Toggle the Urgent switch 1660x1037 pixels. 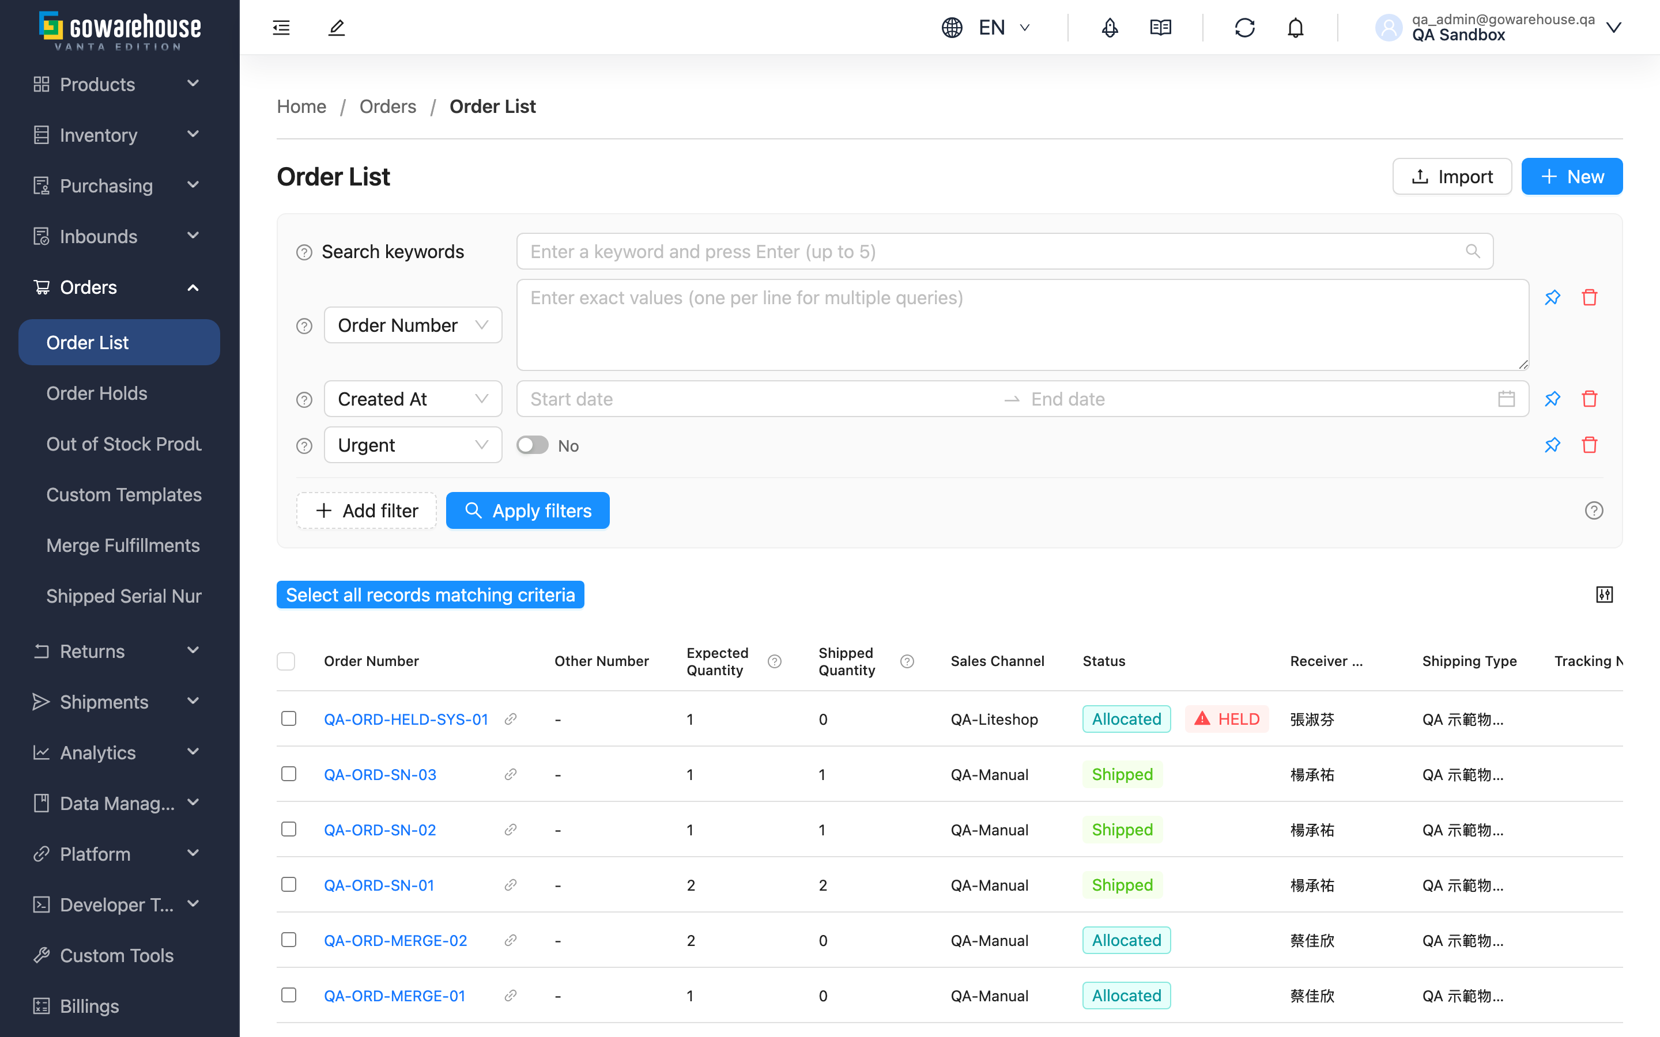click(x=533, y=445)
